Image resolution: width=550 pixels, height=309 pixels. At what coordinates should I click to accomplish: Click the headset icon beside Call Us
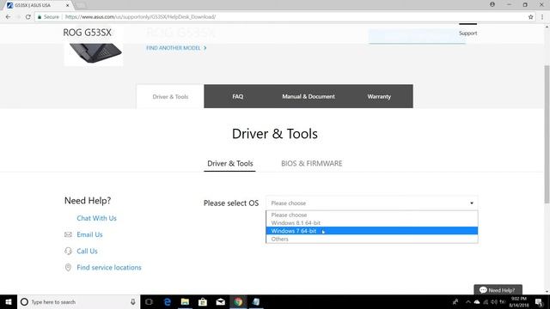pyautogui.click(x=68, y=251)
